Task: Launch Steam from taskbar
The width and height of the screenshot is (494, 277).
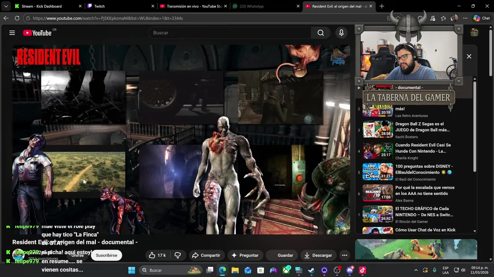Action: click(311, 270)
